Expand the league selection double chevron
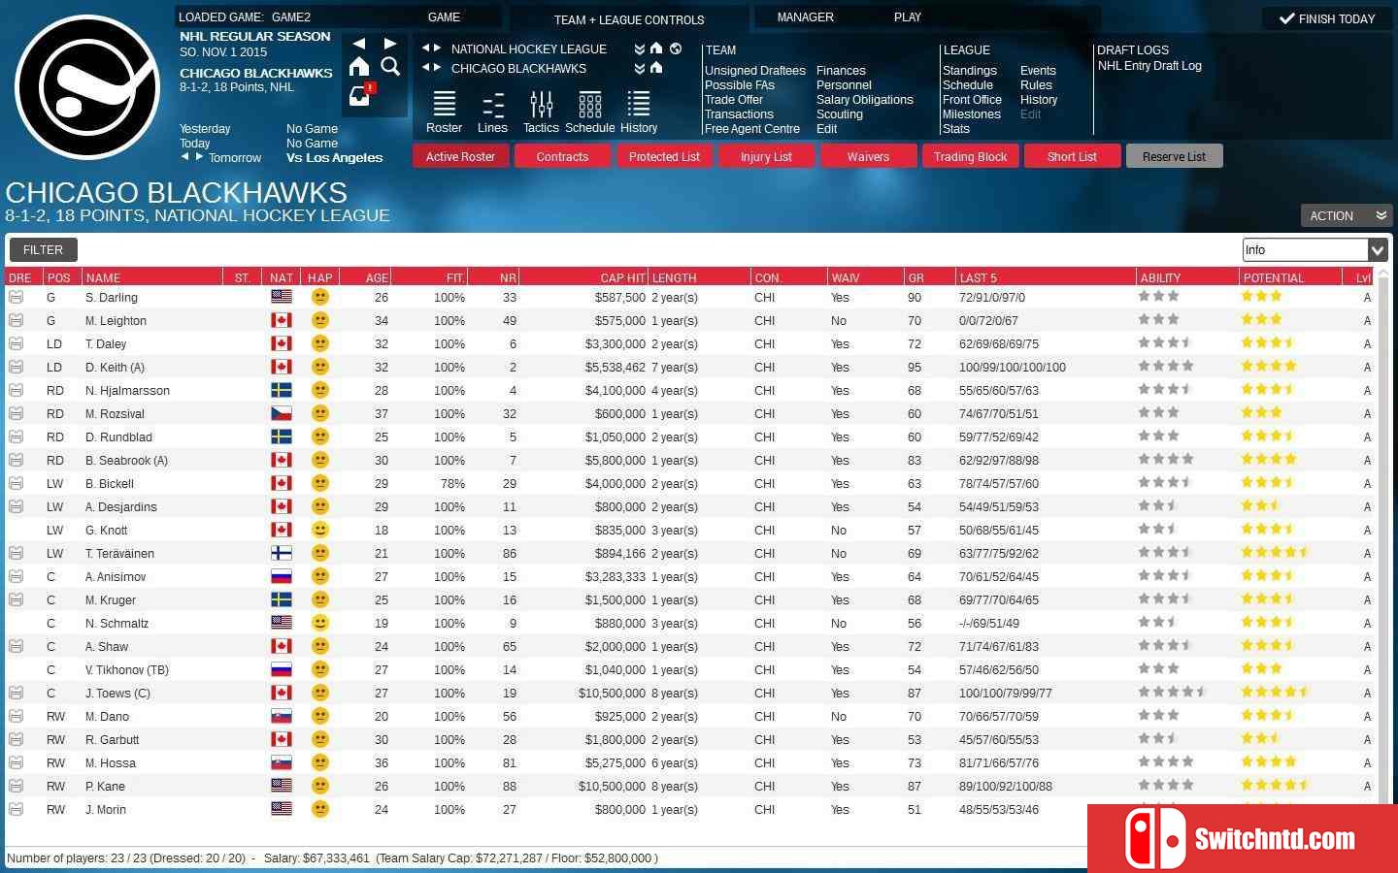 (x=639, y=48)
